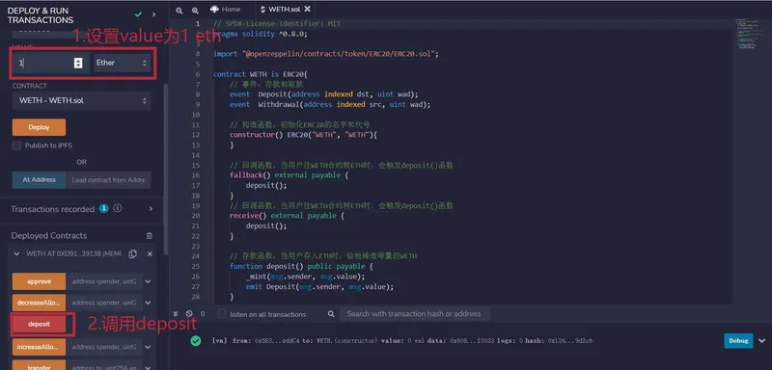Expand the approve function parameters

(x=148, y=281)
